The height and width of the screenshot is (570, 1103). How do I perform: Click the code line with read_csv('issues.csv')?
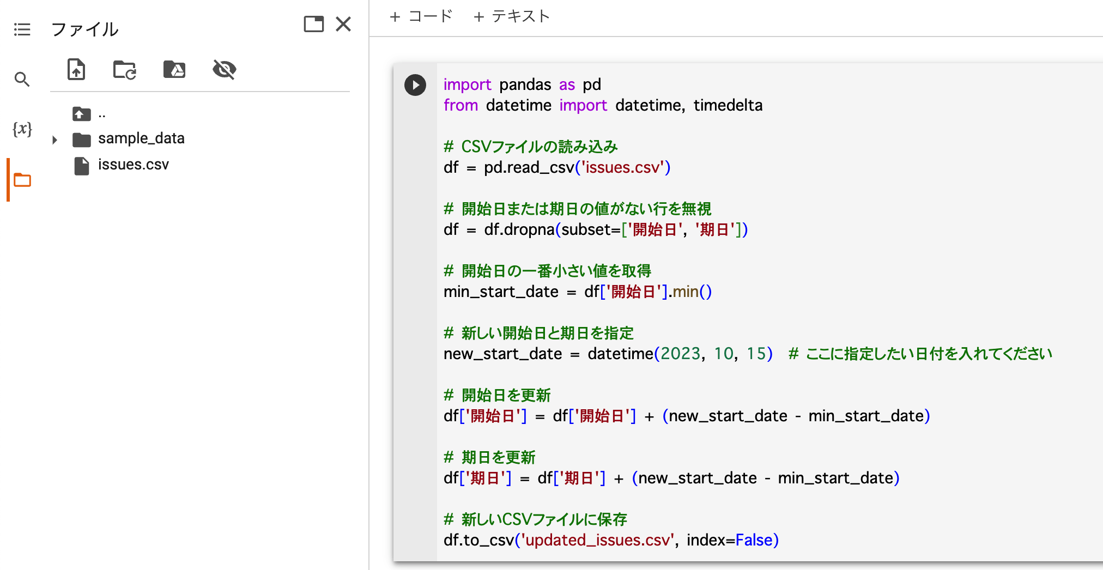tap(556, 167)
